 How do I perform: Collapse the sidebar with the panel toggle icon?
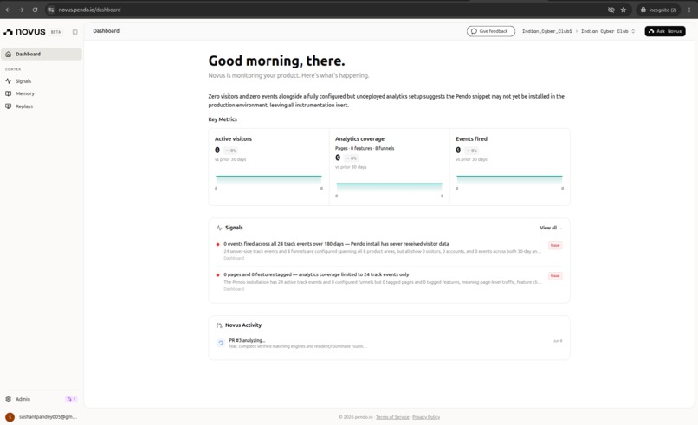click(74, 32)
